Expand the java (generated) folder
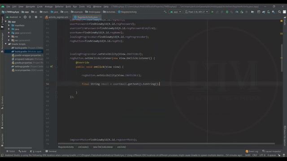 tap(9, 33)
